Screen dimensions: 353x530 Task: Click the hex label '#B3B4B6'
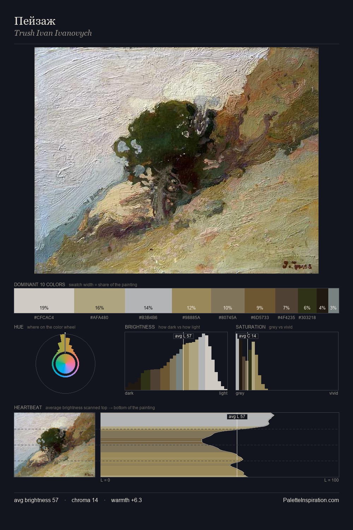148,317
